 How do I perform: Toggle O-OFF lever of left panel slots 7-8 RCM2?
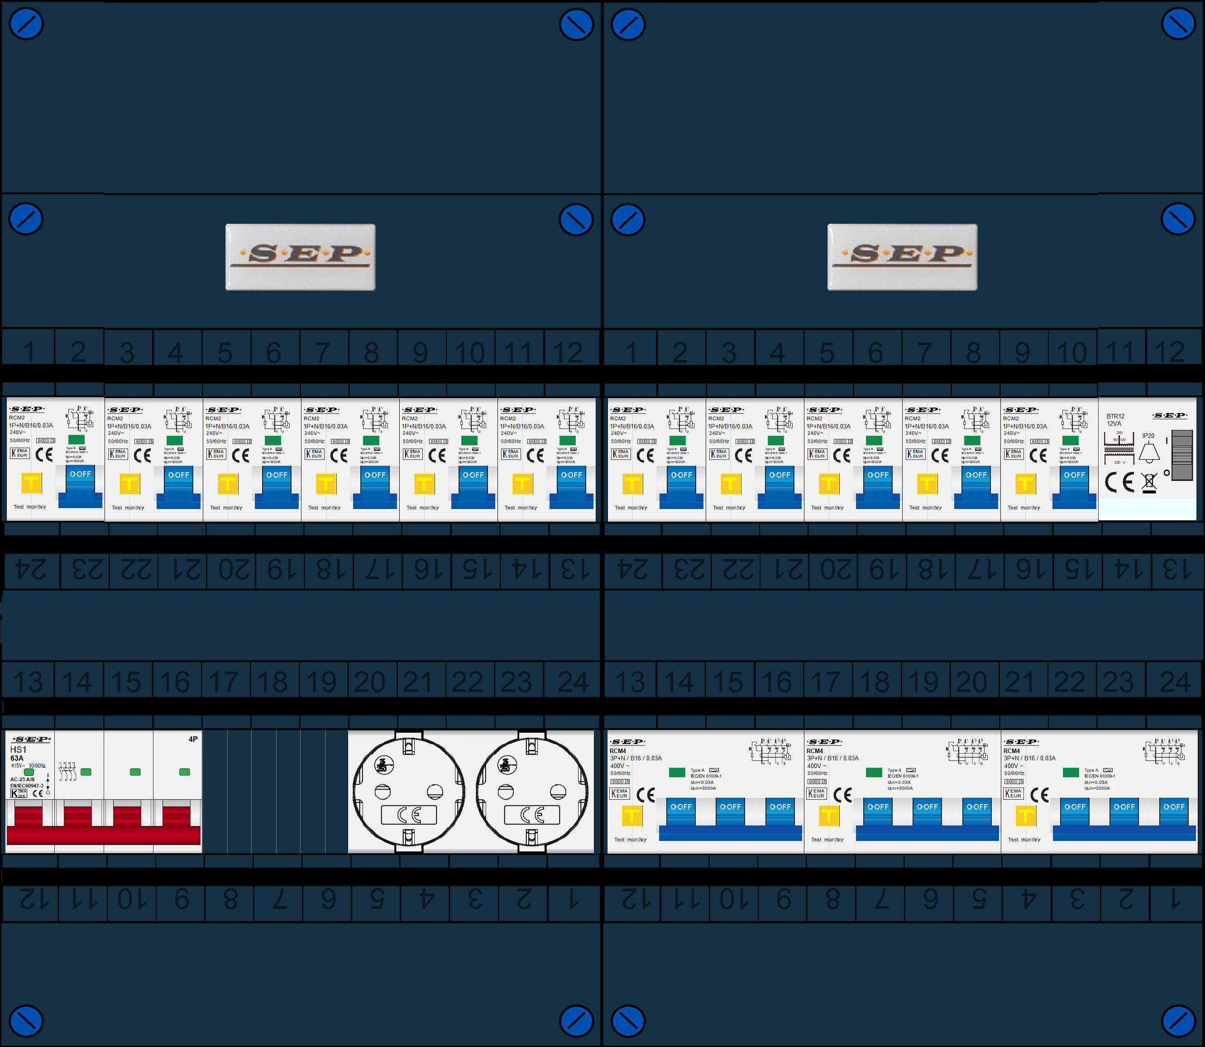click(x=374, y=487)
